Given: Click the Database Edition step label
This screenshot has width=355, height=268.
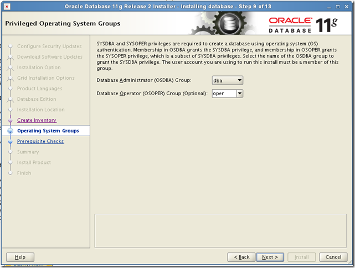Looking at the screenshot, I should pos(37,99).
